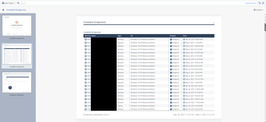Click the time May 3, 2021 10:06:39 AM

click(194, 62)
